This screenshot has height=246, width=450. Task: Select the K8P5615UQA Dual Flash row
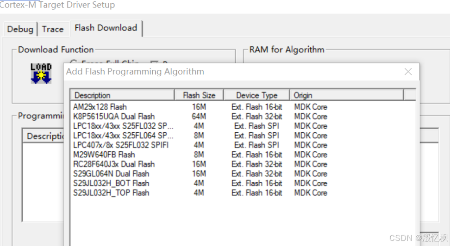tap(243, 117)
